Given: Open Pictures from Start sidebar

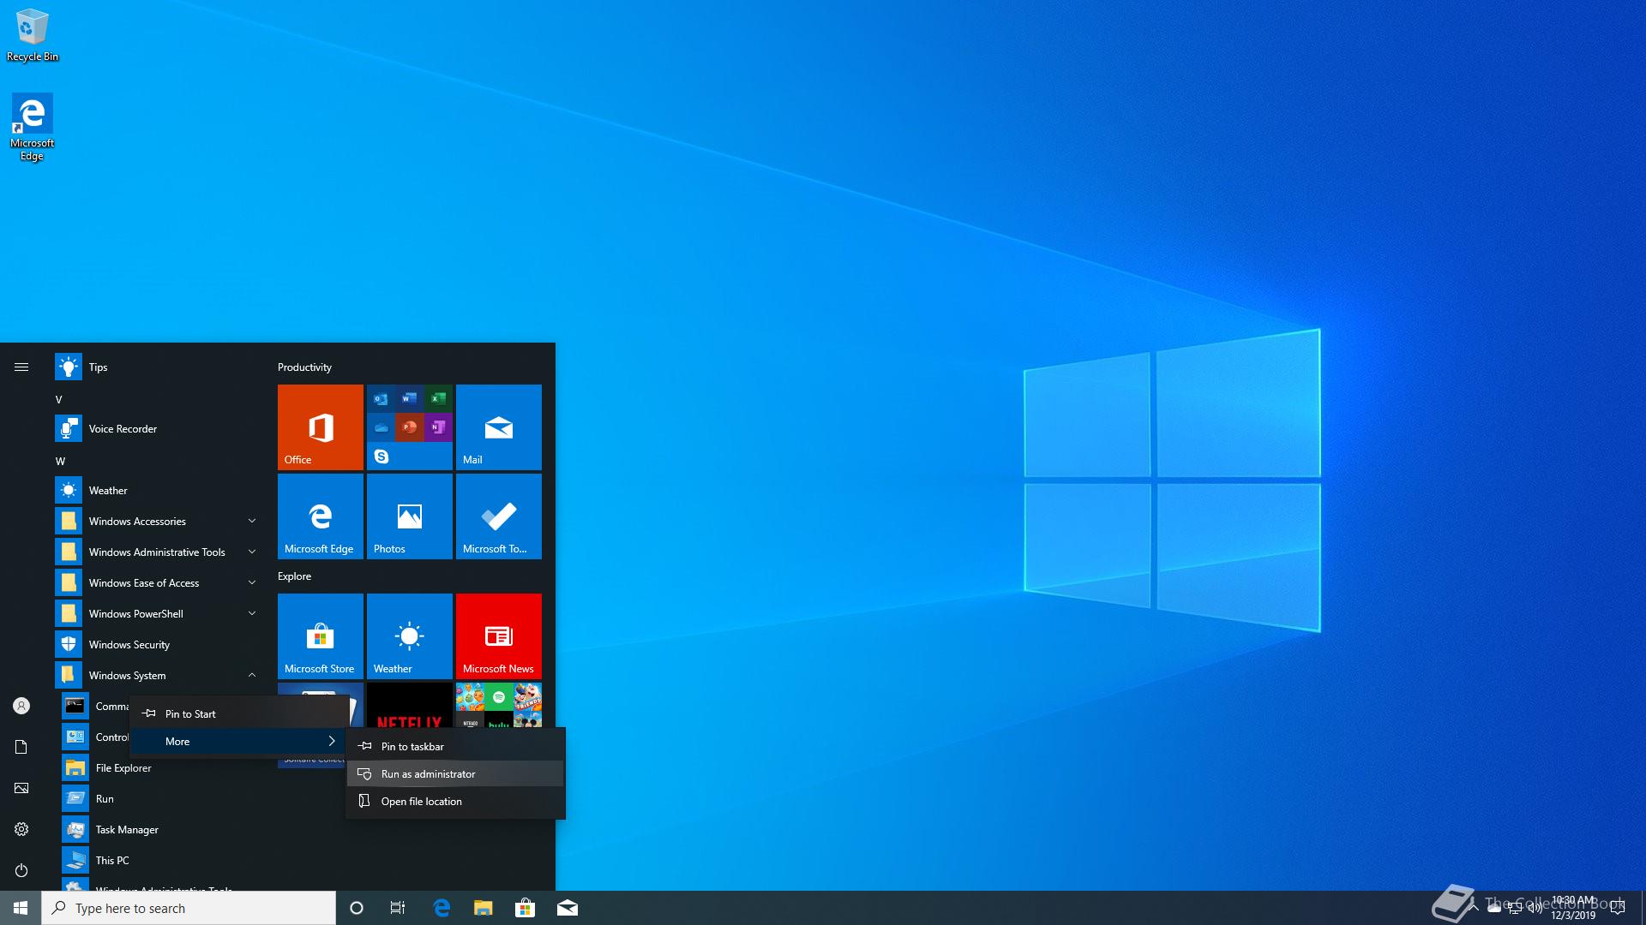Looking at the screenshot, I should tap(21, 788).
